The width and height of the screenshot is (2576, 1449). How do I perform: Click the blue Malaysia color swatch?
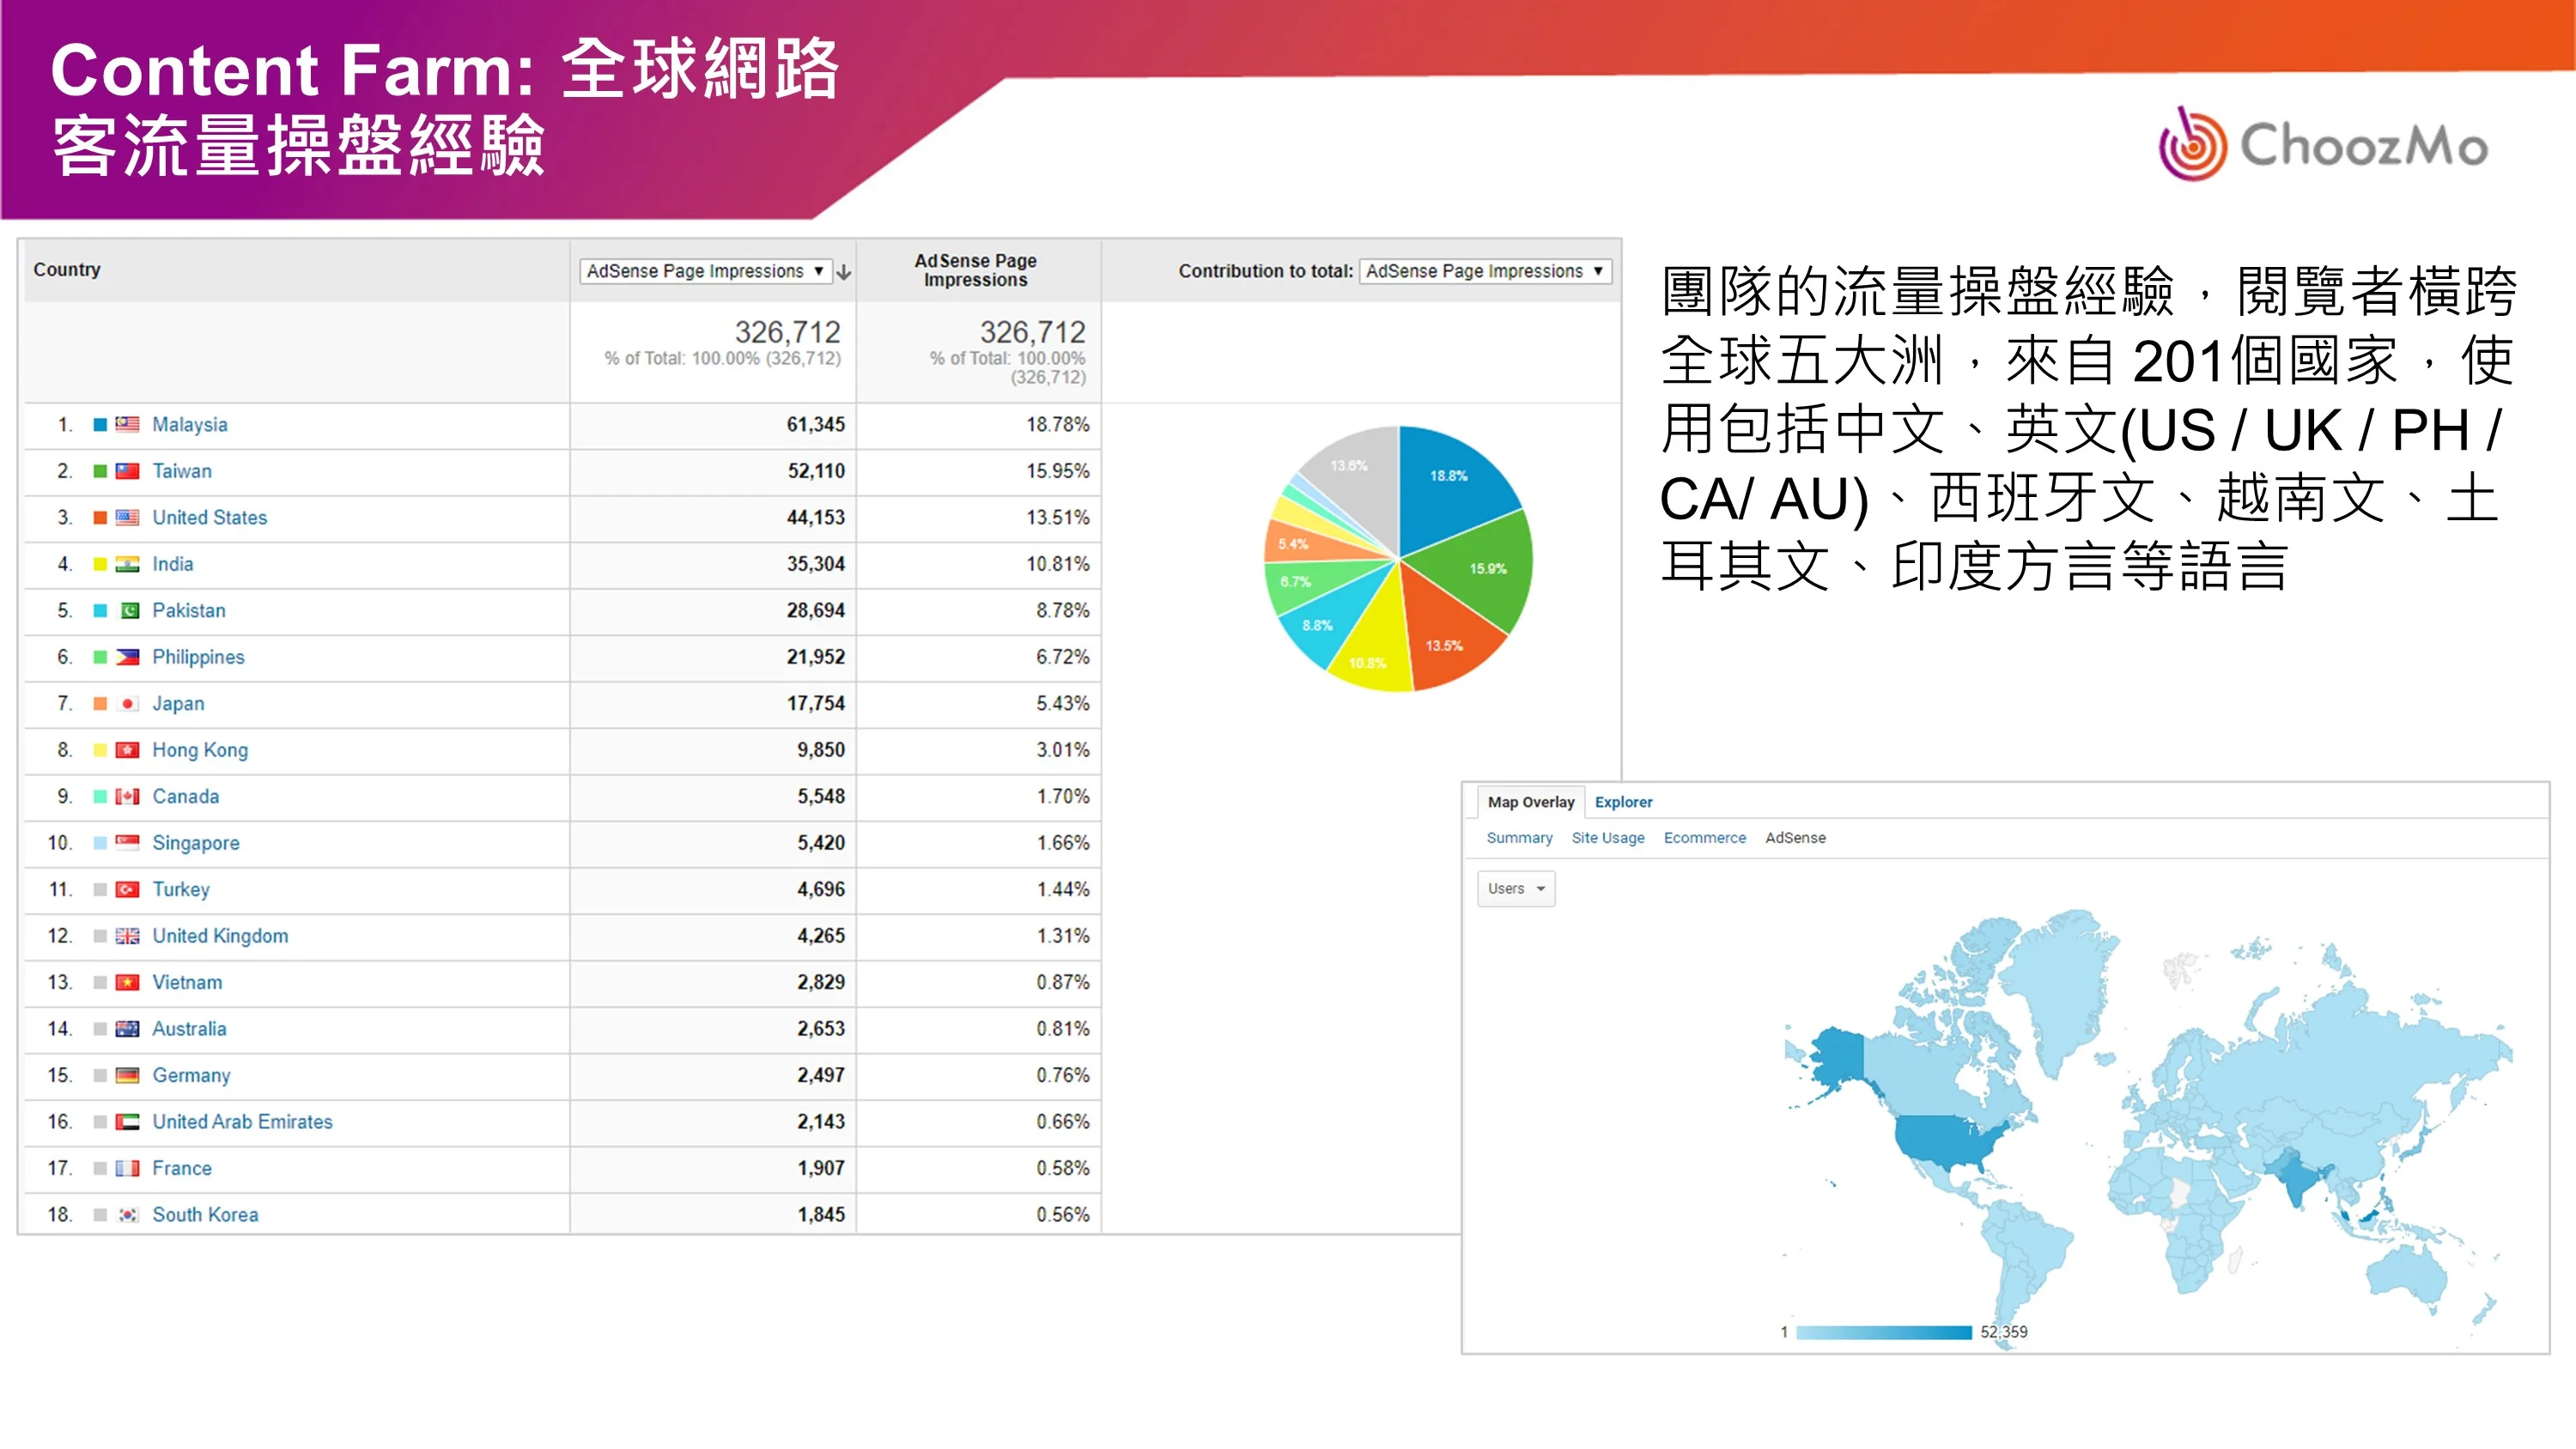[x=100, y=424]
